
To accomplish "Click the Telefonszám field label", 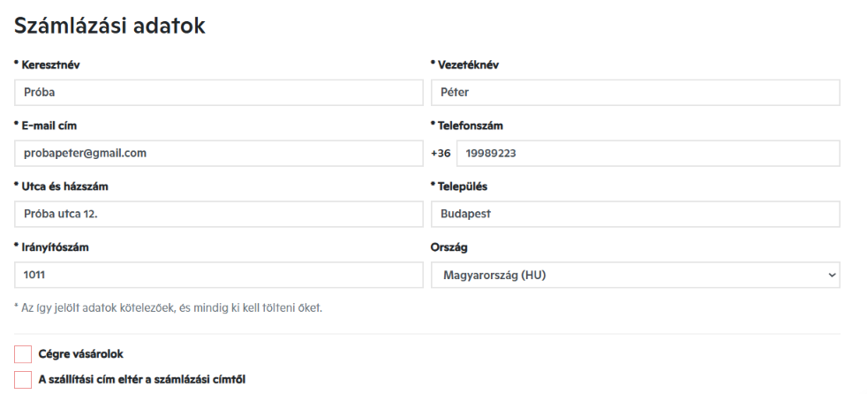I will [x=470, y=125].
